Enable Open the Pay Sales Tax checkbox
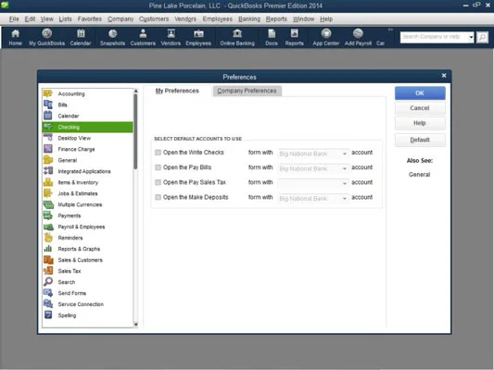This screenshot has height=370, width=494. click(x=158, y=182)
